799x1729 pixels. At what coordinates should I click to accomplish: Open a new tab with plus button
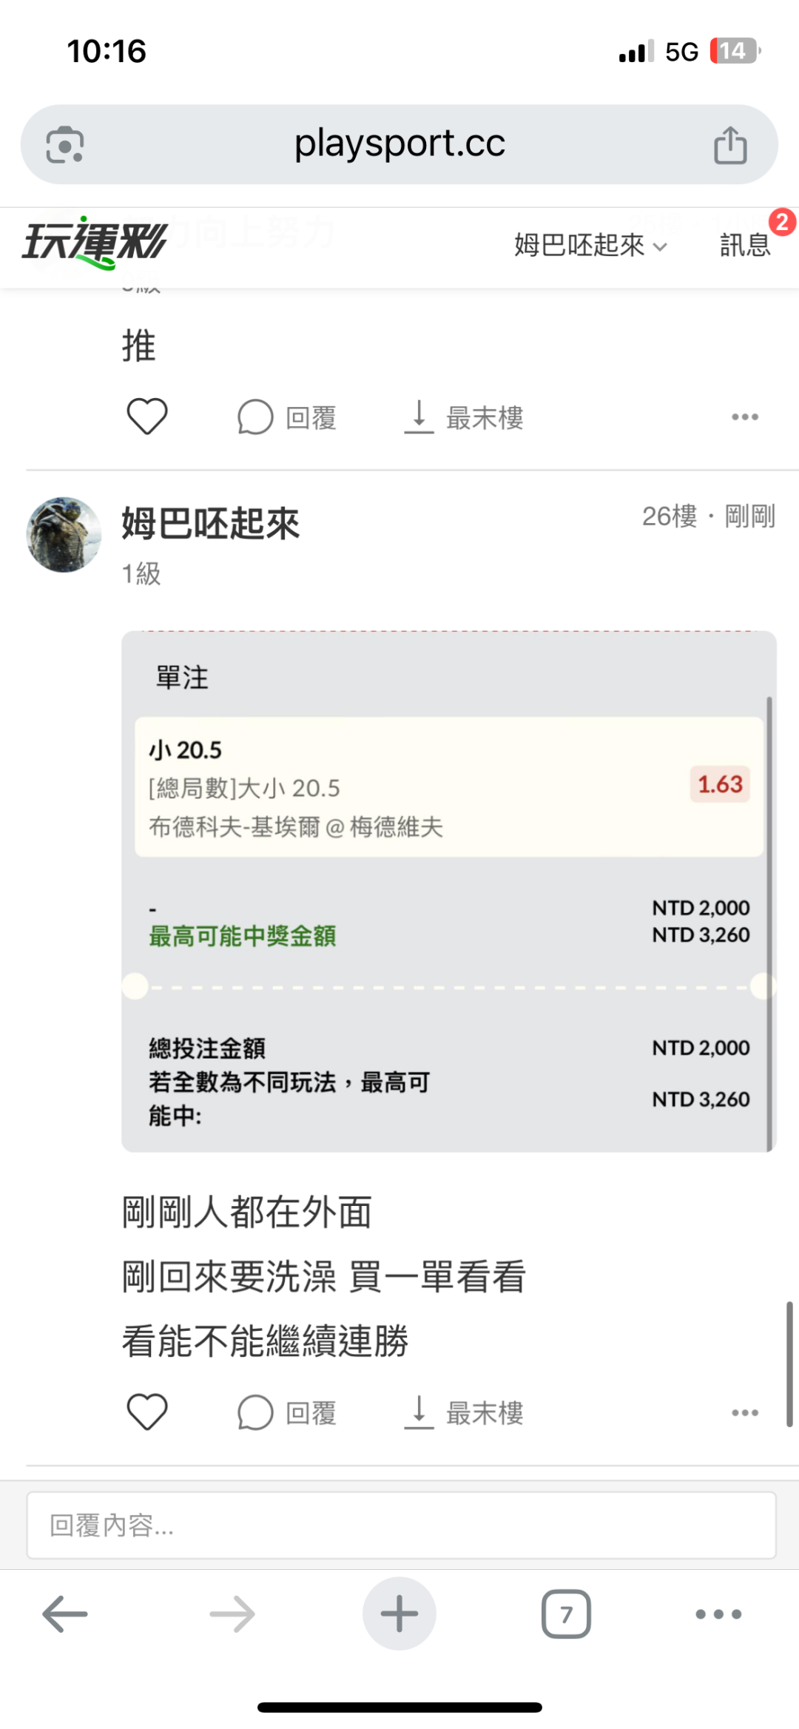point(399,1614)
